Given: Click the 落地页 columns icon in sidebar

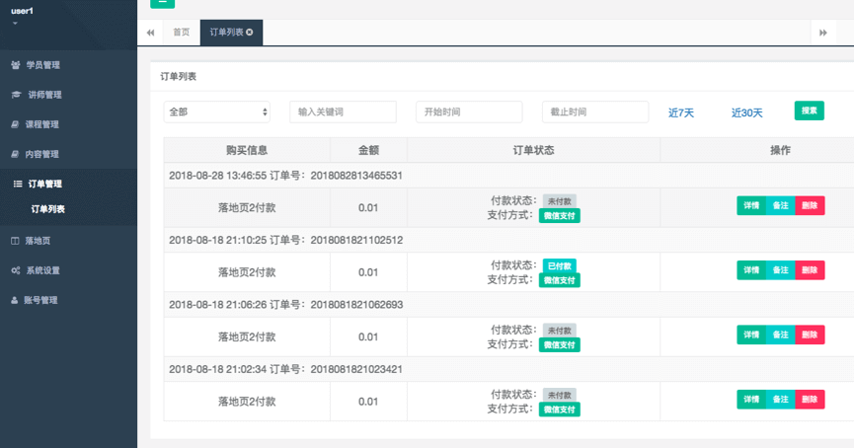Looking at the screenshot, I should coord(15,241).
